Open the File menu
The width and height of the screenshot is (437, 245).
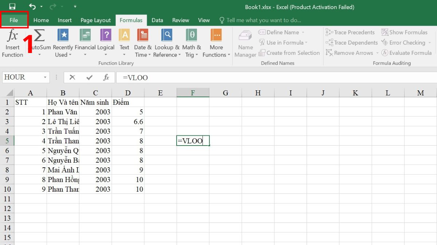(x=14, y=20)
